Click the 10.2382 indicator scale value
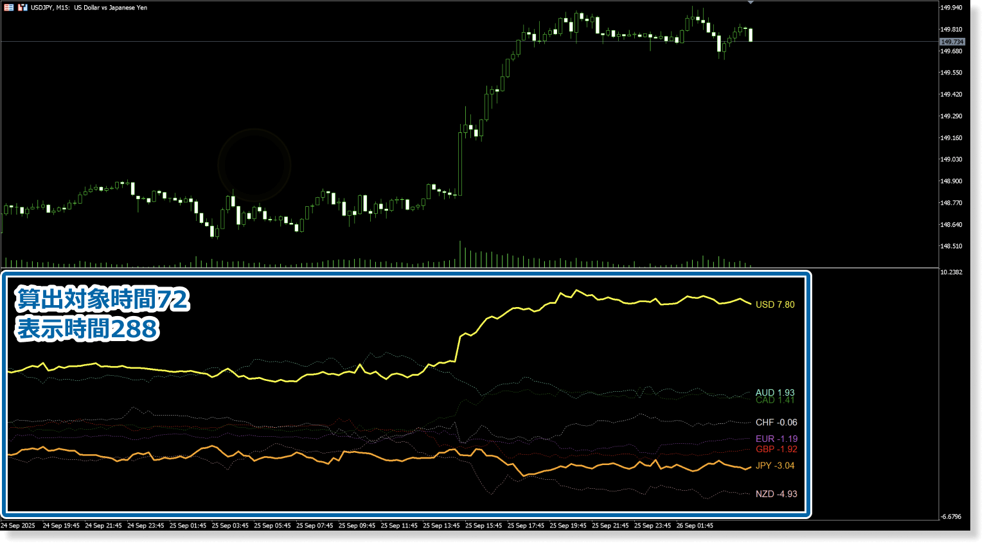 951,272
